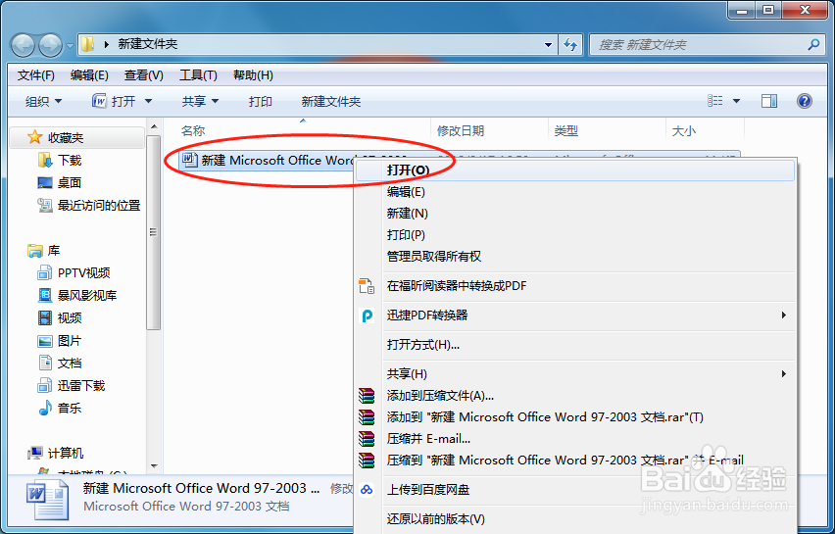Screen dimensions: 835x534
Task: Choose 打印(P) in the context menu
Action: [575, 235]
